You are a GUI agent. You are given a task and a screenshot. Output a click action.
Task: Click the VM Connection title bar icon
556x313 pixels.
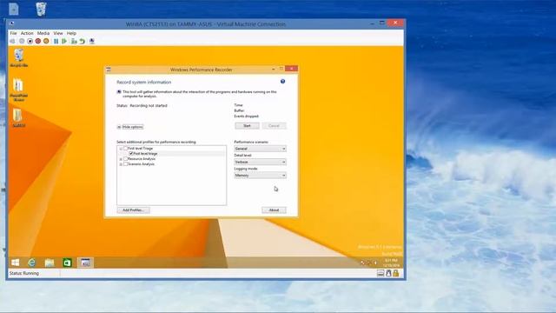12,23
